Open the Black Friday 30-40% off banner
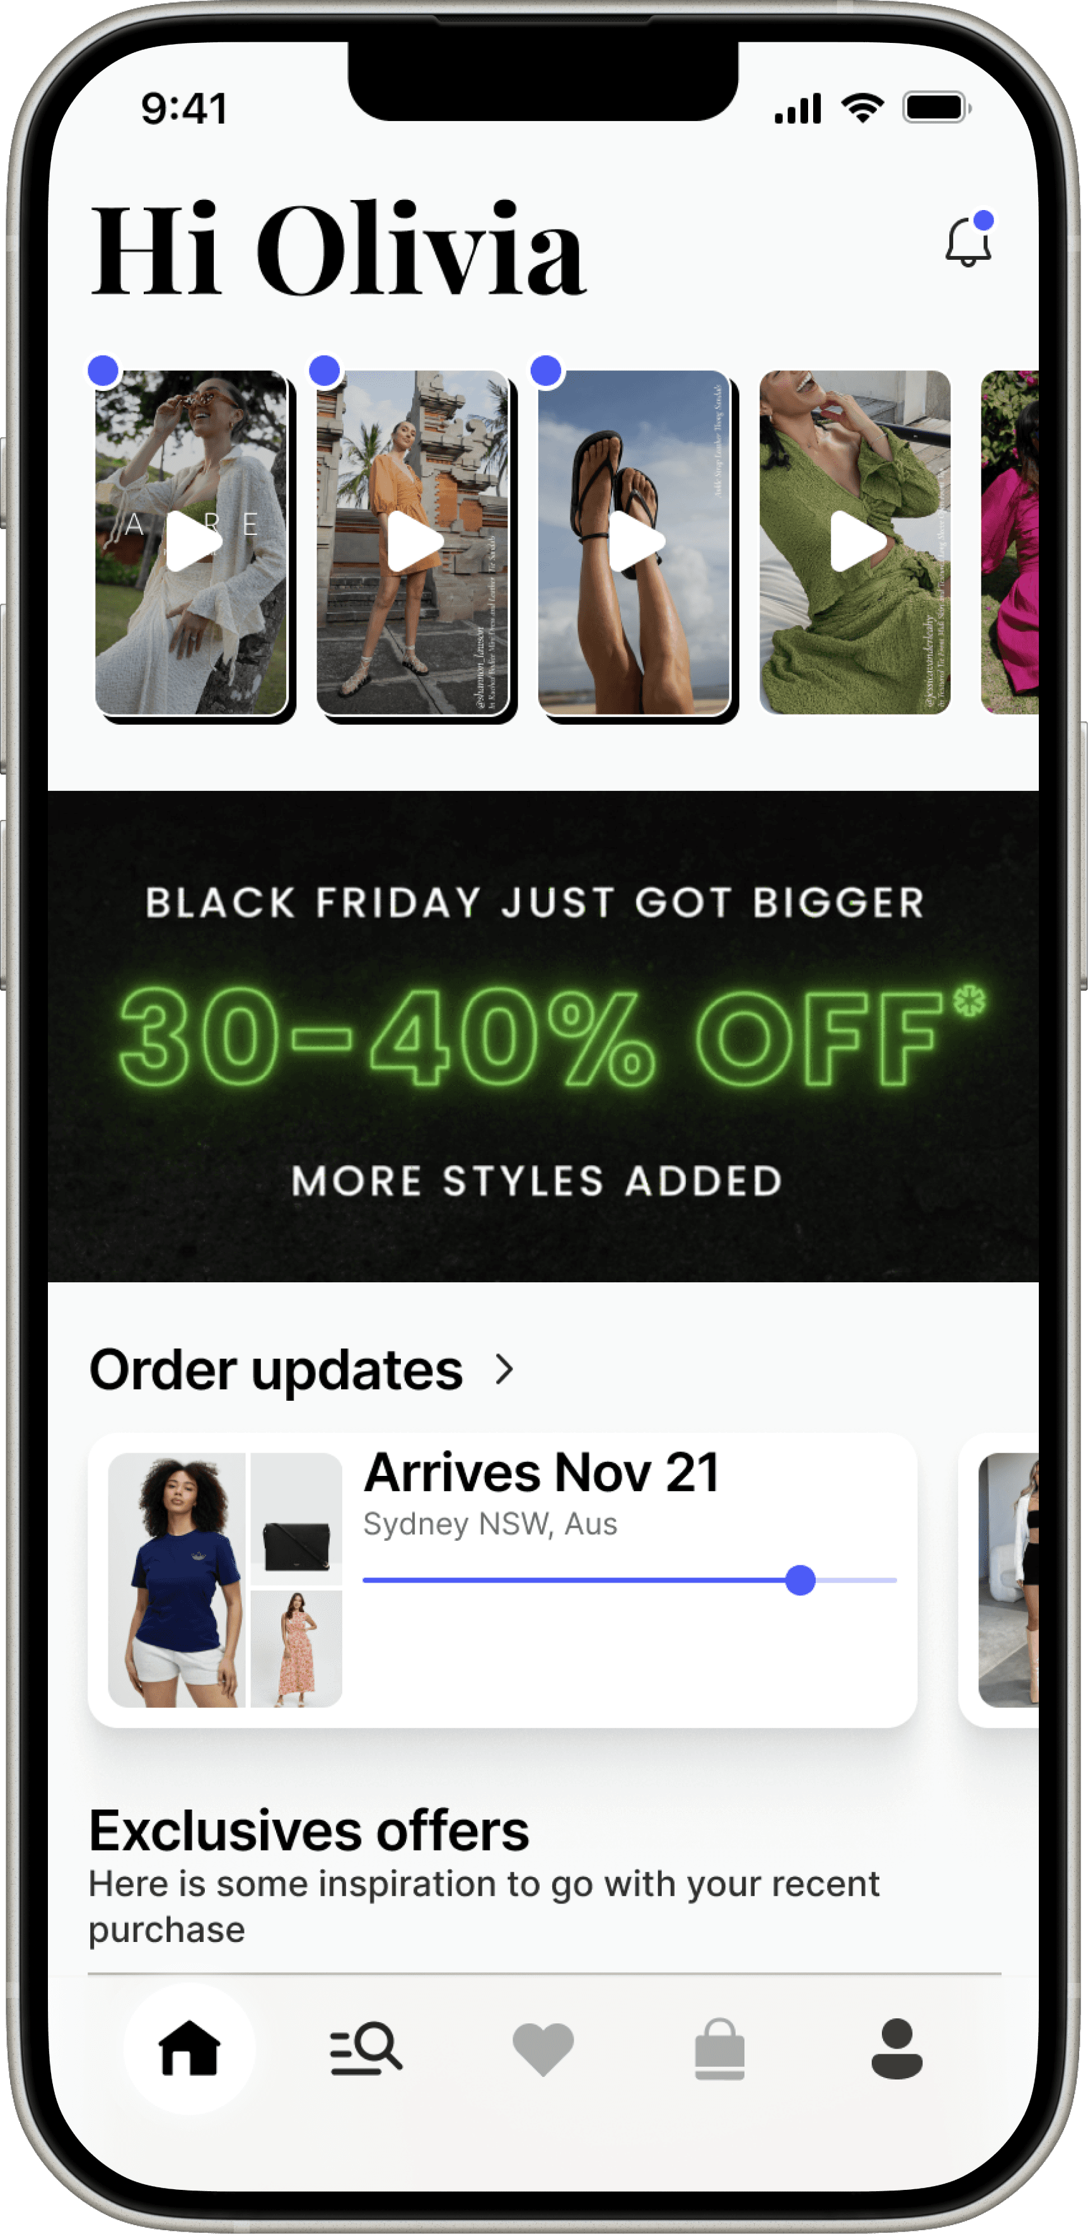 pyautogui.click(x=543, y=1036)
